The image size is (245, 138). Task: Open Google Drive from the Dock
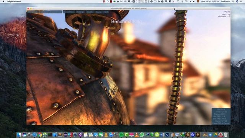(x=215, y=135)
